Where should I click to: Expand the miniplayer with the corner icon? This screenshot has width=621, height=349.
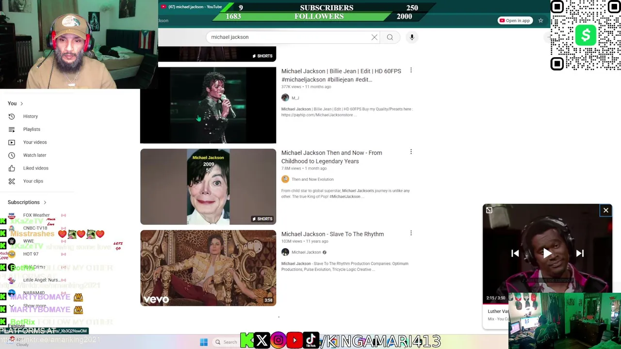(489, 210)
